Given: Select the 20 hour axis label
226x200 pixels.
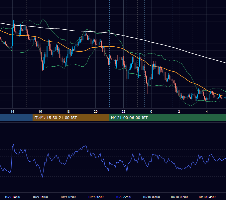Looking at the screenshot, I should click(96, 112).
